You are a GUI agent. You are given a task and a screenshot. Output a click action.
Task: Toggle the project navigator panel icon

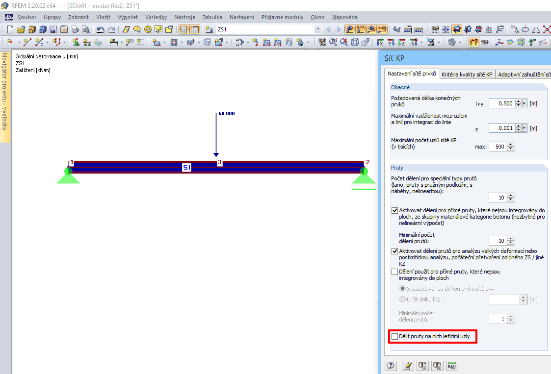click(184, 29)
